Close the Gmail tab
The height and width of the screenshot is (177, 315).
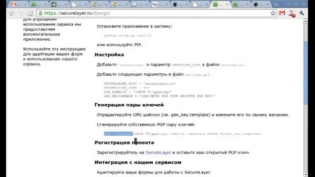point(25,4)
